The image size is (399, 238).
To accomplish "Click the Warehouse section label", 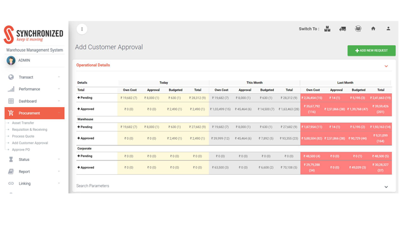I will (x=85, y=119).
